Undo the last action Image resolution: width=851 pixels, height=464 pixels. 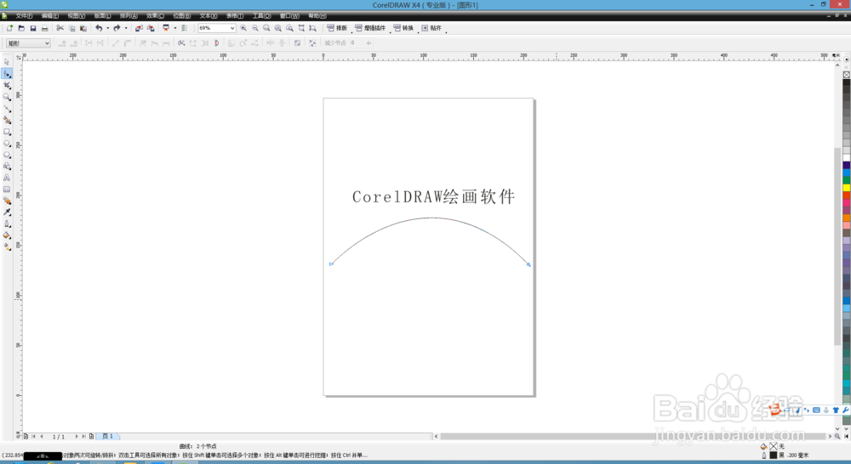(x=99, y=28)
